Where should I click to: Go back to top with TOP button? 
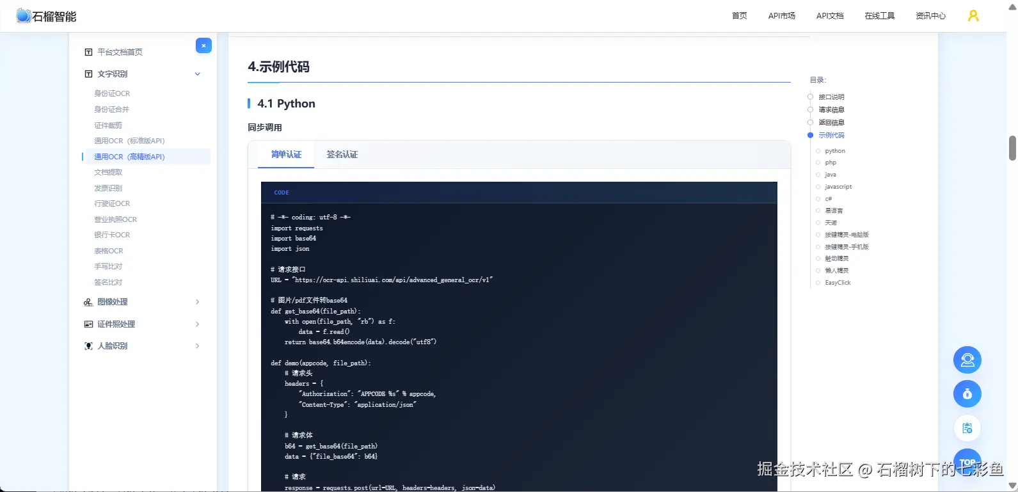(x=967, y=462)
